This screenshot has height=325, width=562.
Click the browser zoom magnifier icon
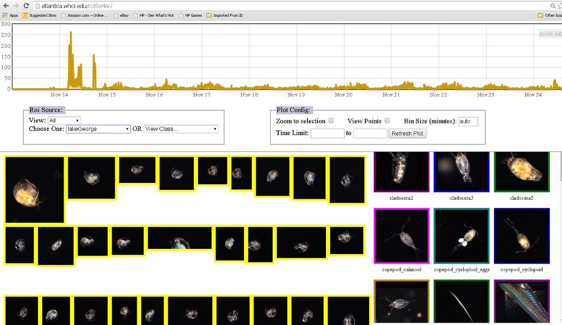point(553,6)
